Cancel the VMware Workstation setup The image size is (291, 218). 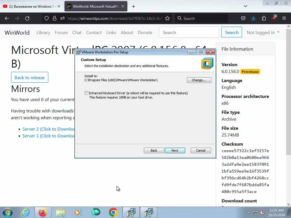click(201, 150)
